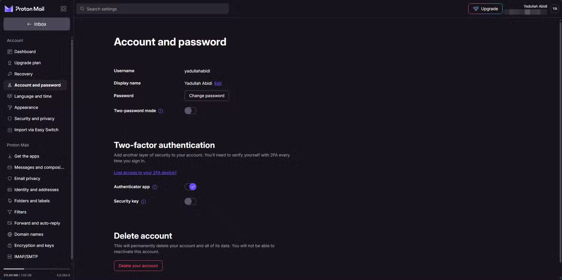
Task: Enable Two-password mode toggle
Action: (190, 111)
